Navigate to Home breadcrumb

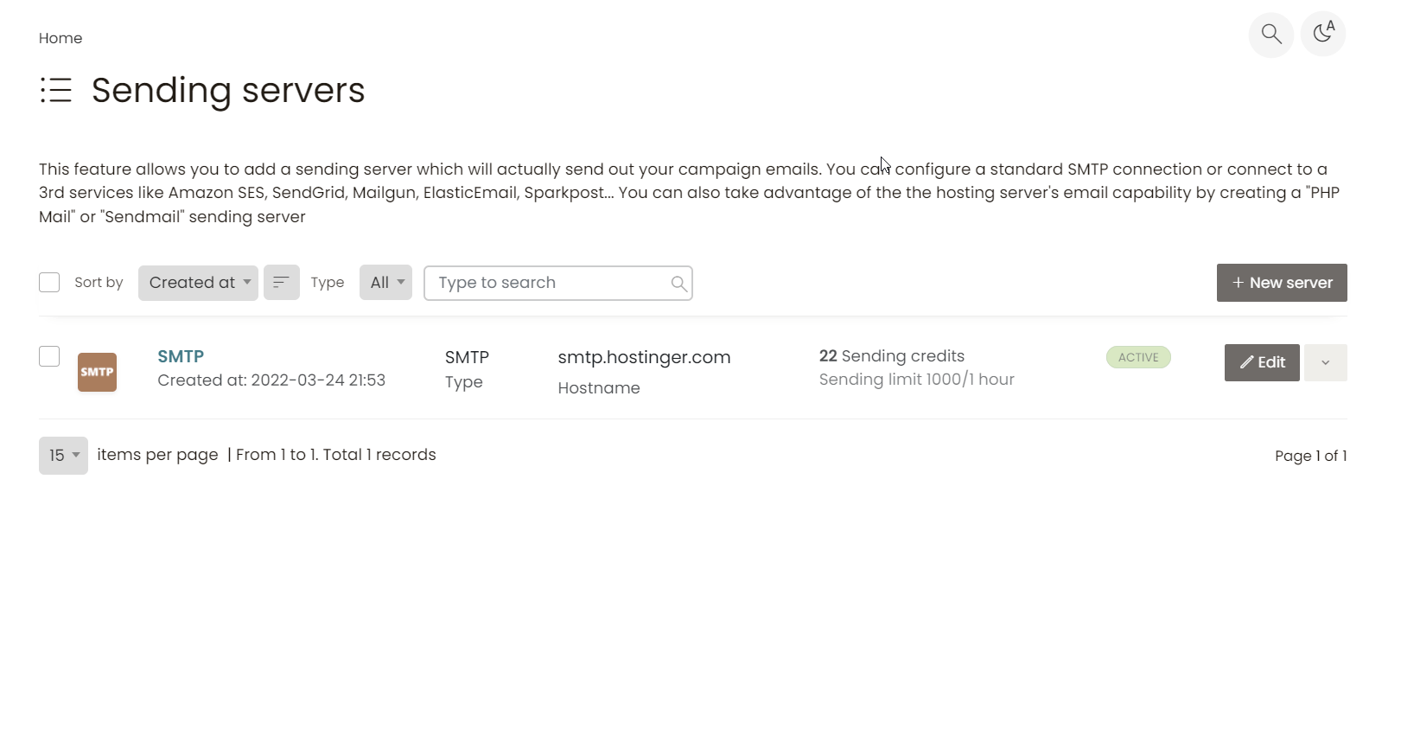pyautogui.click(x=60, y=38)
